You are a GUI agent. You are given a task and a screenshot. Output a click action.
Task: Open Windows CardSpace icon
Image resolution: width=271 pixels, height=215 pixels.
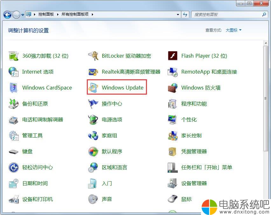pos(13,88)
